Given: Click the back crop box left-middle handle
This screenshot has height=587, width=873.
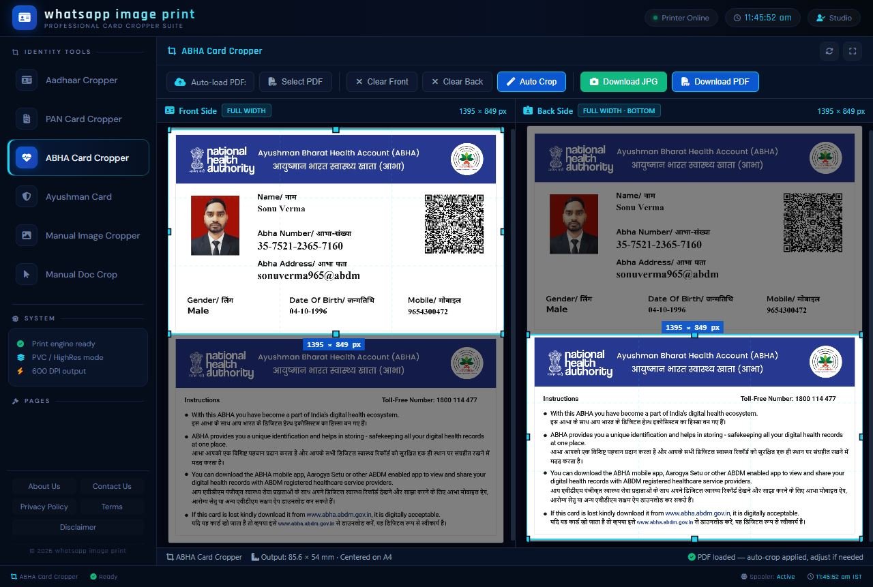Looking at the screenshot, I should click(527, 437).
